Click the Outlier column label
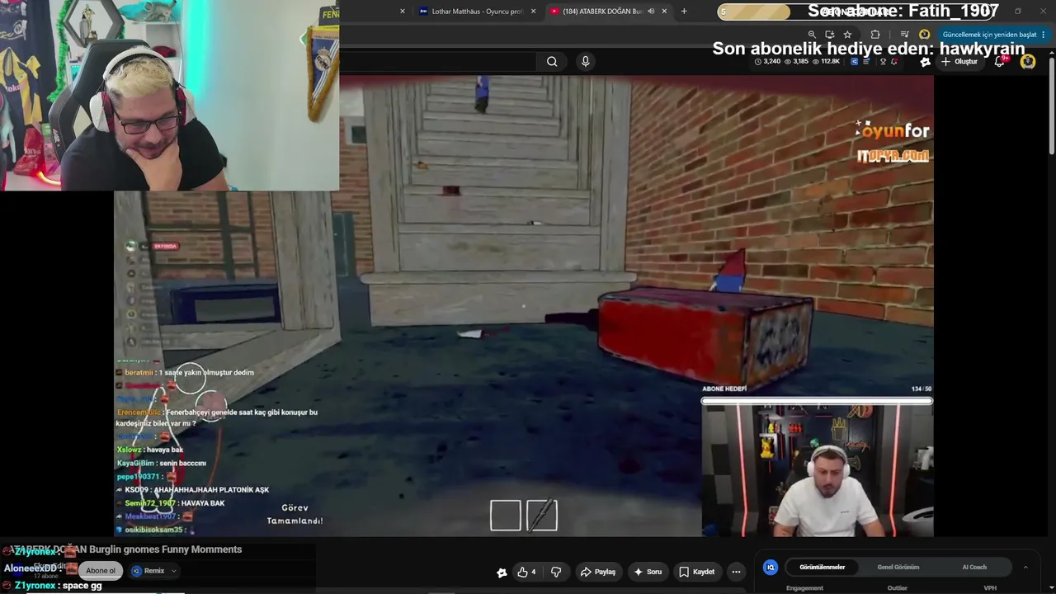Image resolution: width=1056 pixels, height=594 pixels. pyautogui.click(x=897, y=588)
